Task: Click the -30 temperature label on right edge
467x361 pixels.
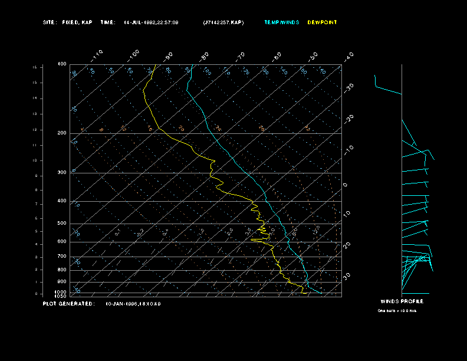Action: pos(348,88)
